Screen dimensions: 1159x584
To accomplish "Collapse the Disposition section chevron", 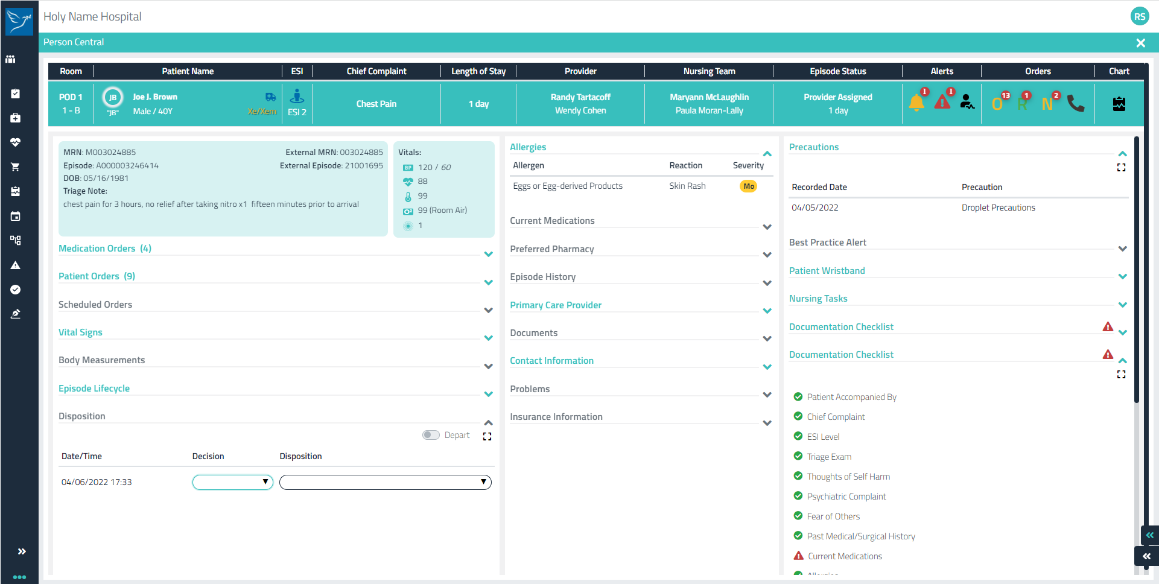I will point(489,422).
